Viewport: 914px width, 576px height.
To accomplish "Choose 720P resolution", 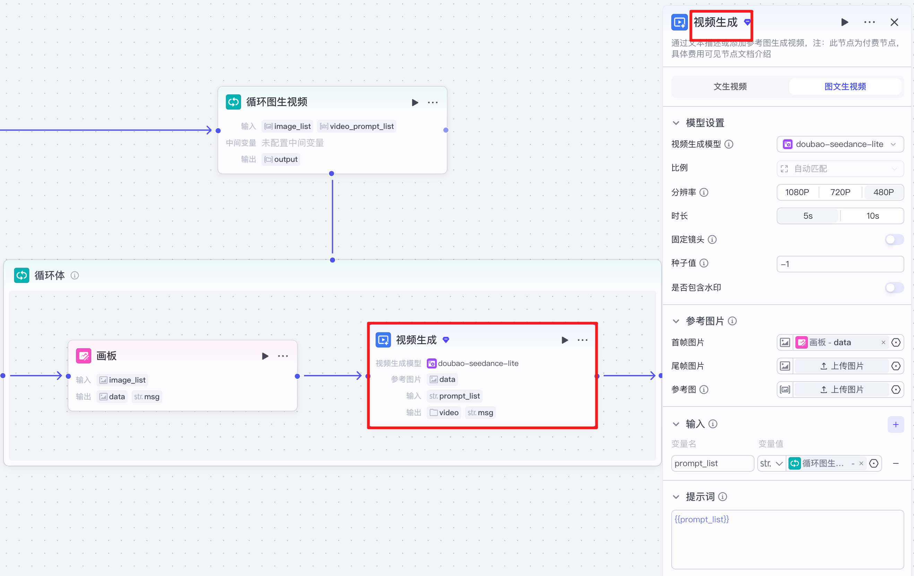I will (840, 192).
